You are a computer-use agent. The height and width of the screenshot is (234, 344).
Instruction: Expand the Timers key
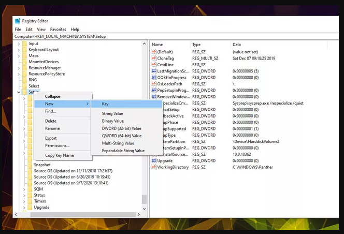[24, 201]
